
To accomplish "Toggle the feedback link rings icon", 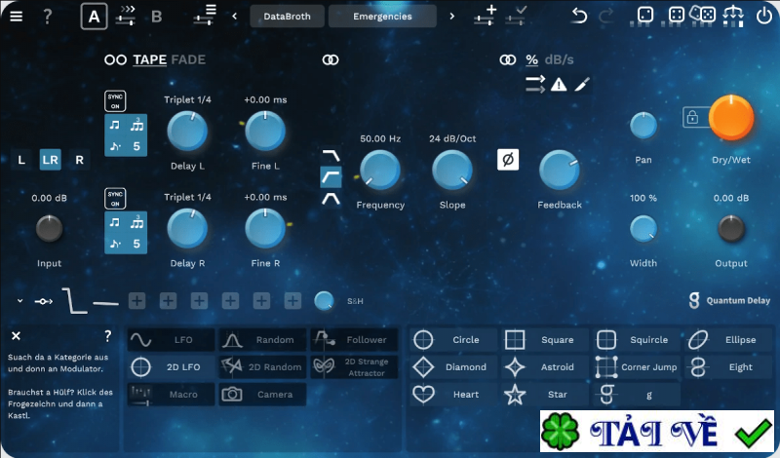I will click(508, 59).
